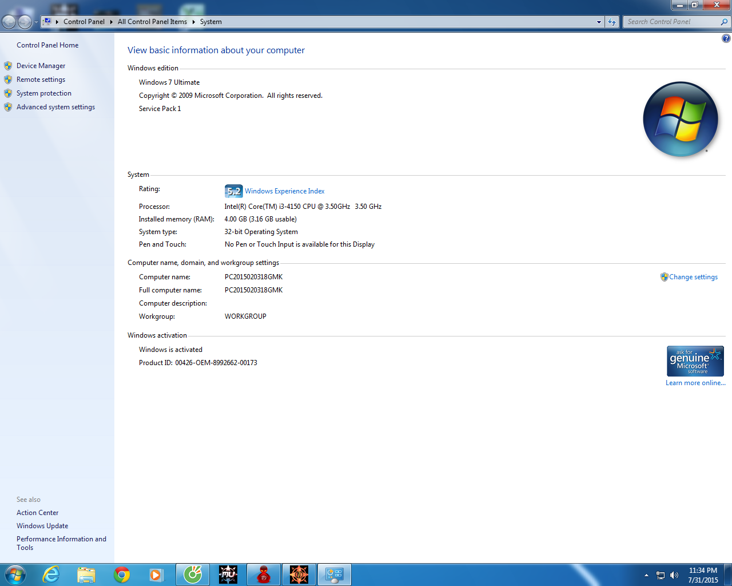Open Action Center under See also

click(x=37, y=513)
